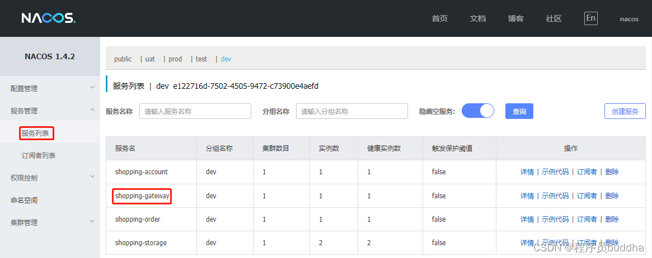Switch to the uat namespace tab
This screenshot has width=652, height=258.
[150, 59]
